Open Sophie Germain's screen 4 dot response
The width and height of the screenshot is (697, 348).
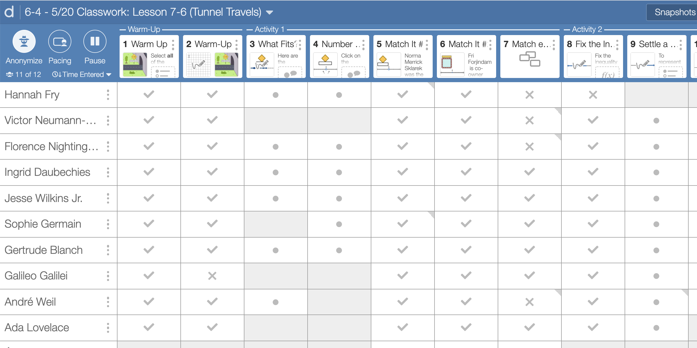point(339,224)
